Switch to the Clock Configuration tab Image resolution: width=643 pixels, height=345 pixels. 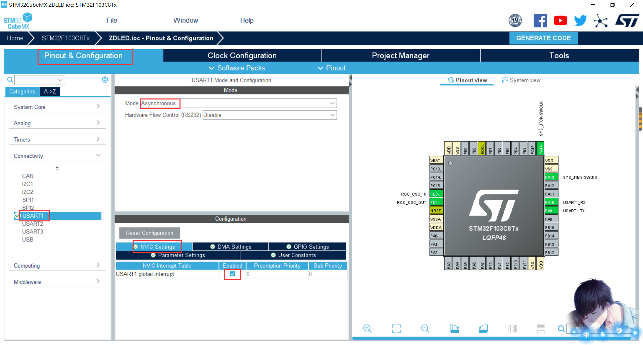[x=242, y=56]
